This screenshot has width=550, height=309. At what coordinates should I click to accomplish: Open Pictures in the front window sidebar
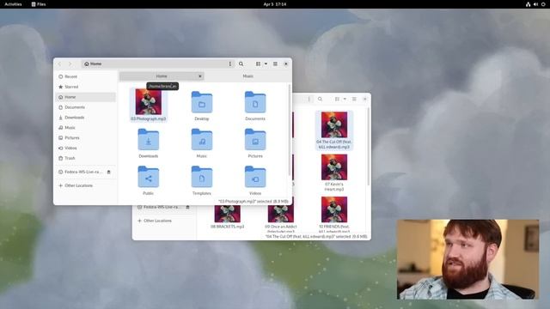pyautogui.click(x=86, y=137)
